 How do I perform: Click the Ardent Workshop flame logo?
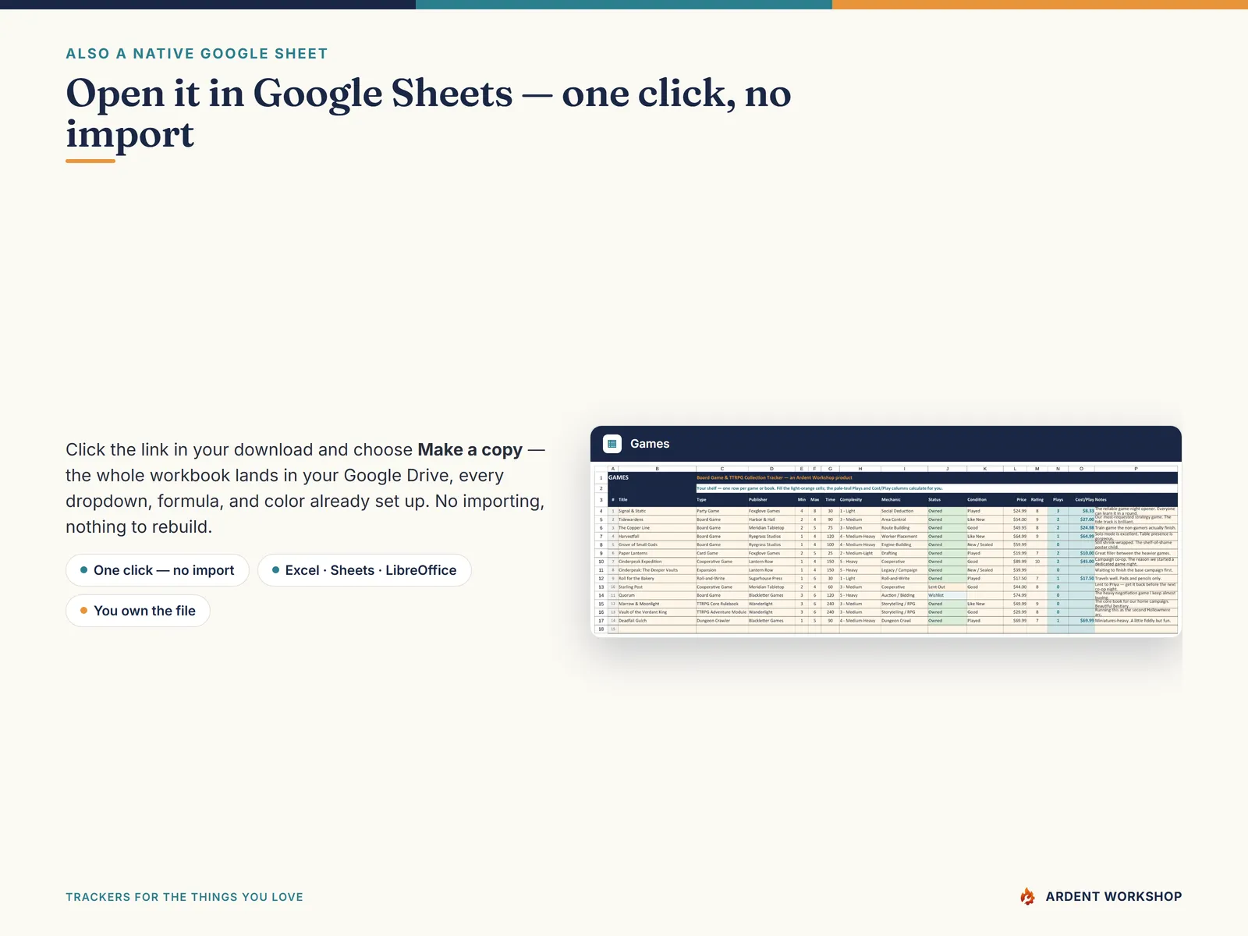coord(1028,897)
